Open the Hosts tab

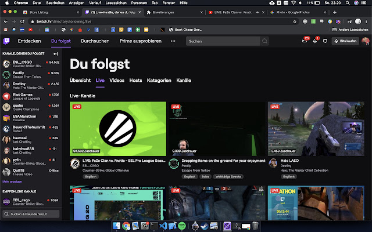pyautogui.click(x=135, y=81)
